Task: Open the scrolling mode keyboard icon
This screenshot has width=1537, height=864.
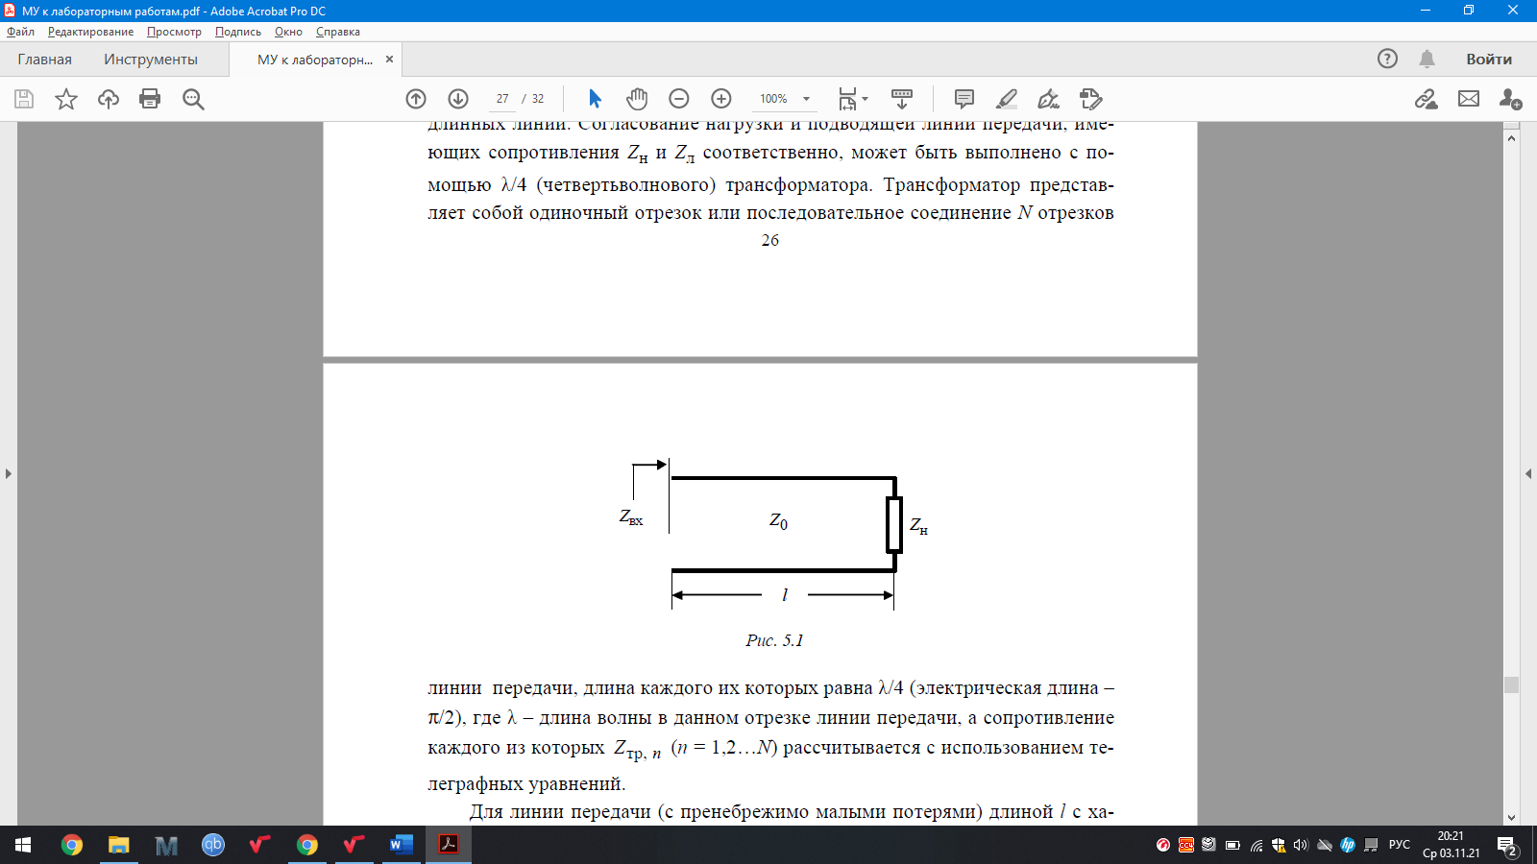Action: click(x=902, y=99)
